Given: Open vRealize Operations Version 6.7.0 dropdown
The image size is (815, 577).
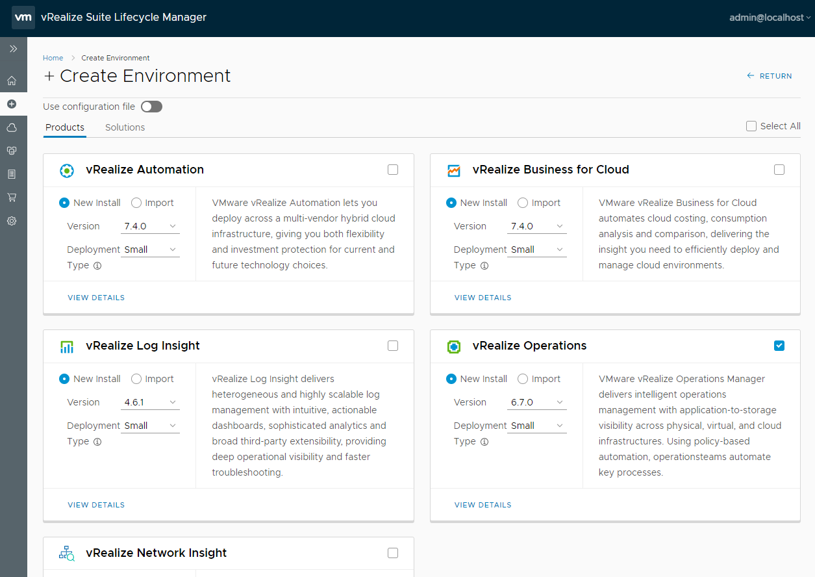Looking at the screenshot, I should click(x=537, y=402).
